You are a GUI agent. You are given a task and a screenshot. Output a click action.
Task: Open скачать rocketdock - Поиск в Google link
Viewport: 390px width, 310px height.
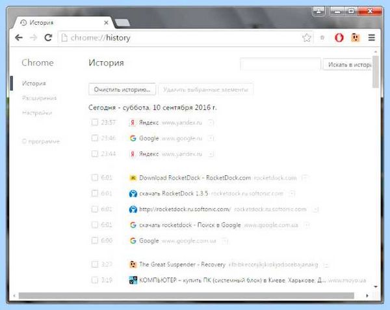[190, 225]
